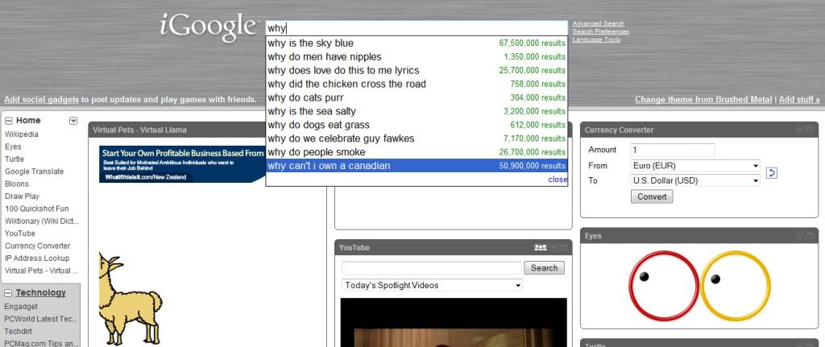The height and width of the screenshot is (347, 825).
Task: Maximize the Eyes gadget
Action: pos(810,236)
